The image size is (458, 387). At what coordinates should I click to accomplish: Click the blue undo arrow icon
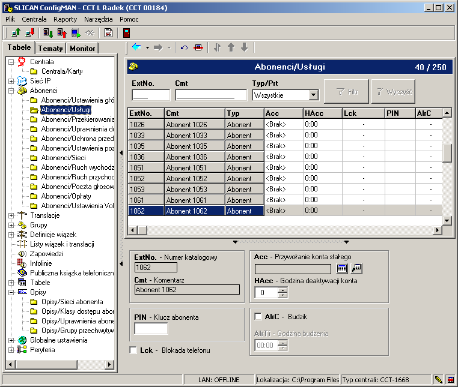pos(184,47)
